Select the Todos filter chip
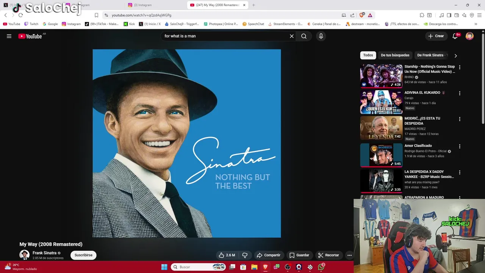 point(368,55)
